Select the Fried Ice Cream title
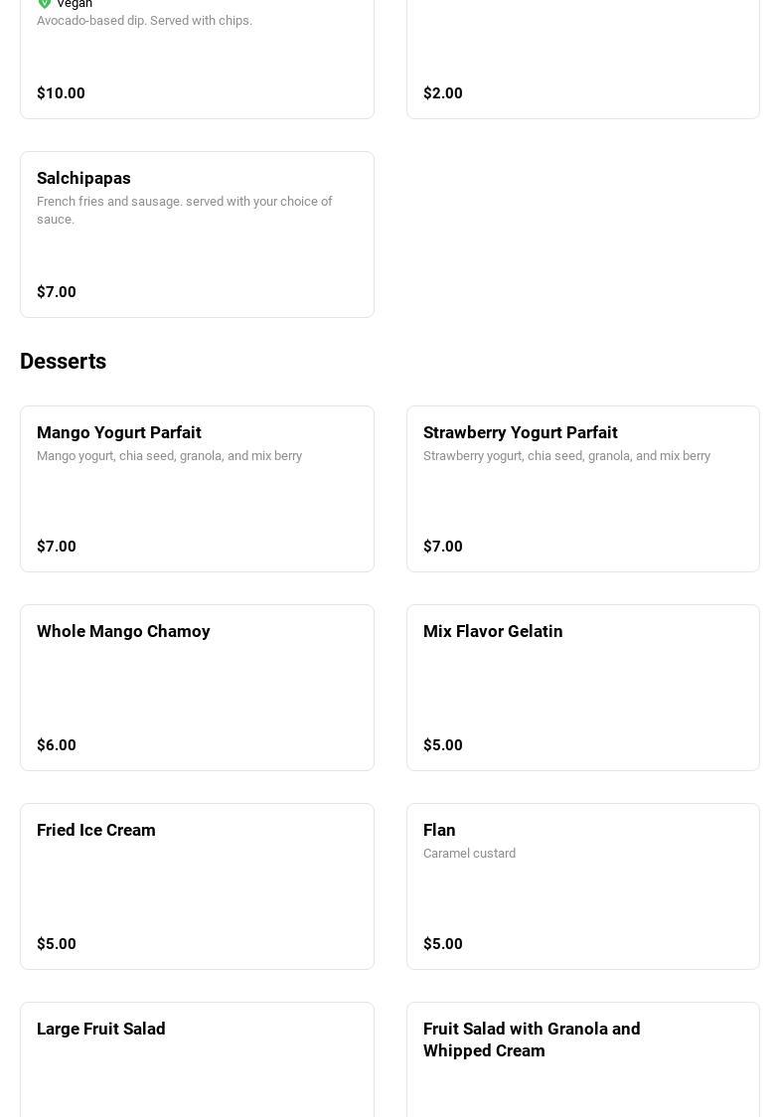The height and width of the screenshot is (1117, 780). point(96,830)
